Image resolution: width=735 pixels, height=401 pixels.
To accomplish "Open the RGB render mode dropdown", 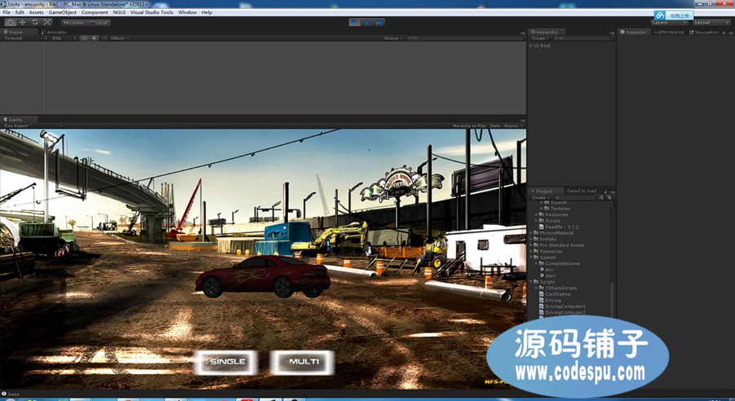I will [x=64, y=38].
